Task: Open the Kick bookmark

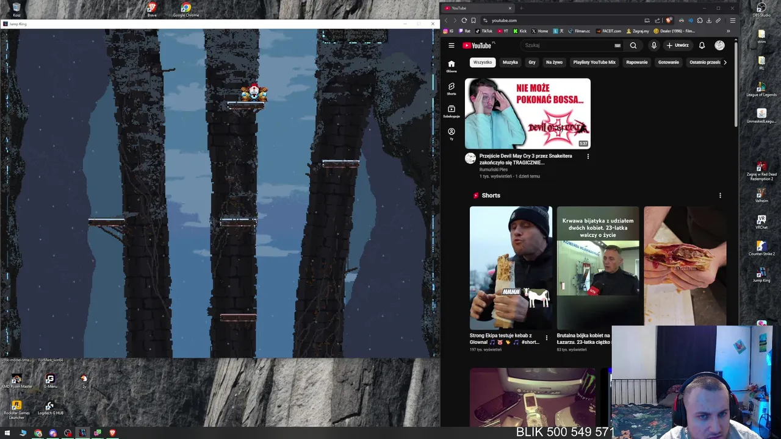Action: point(520,31)
